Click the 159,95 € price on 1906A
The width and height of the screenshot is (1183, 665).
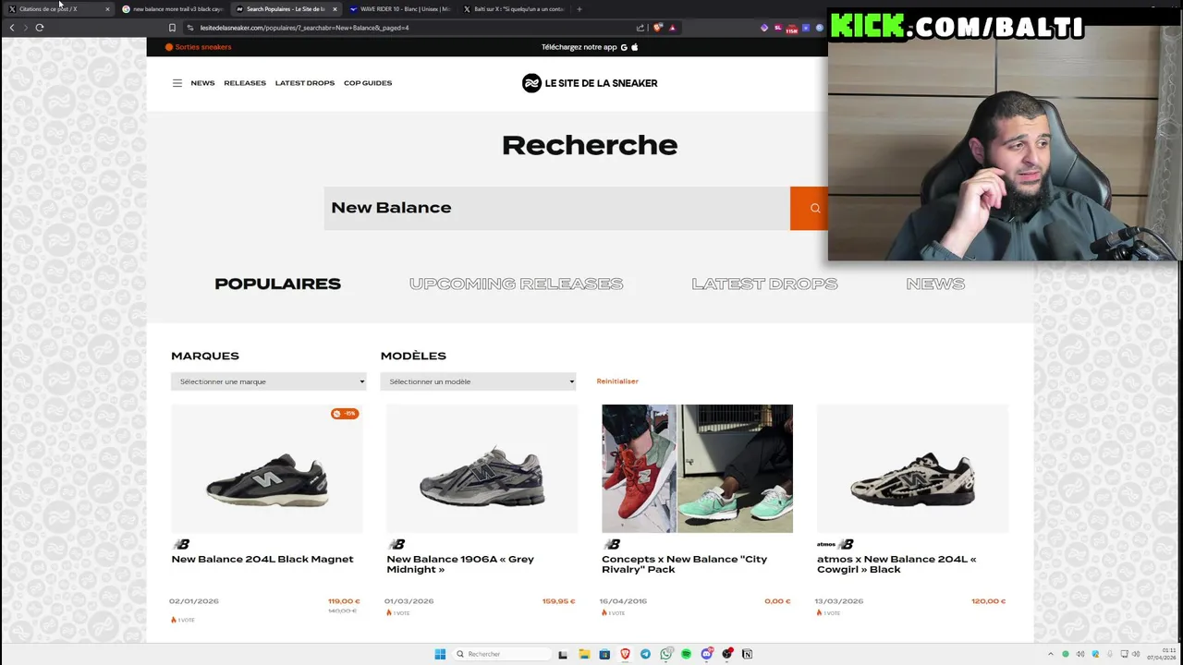tap(558, 601)
